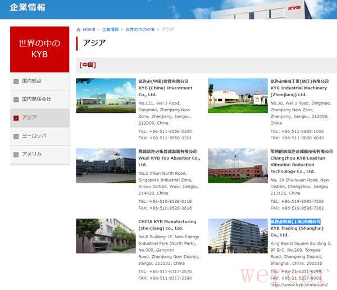Click the grey square icon beside 国内関係会社
The height and width of the screenshot is (290, 337).
[16, 99]
